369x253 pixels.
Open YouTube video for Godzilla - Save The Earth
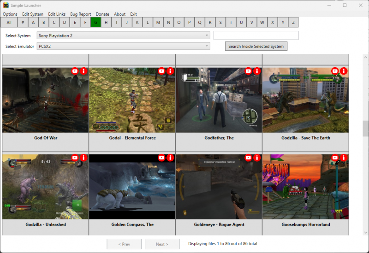(335, 71)
